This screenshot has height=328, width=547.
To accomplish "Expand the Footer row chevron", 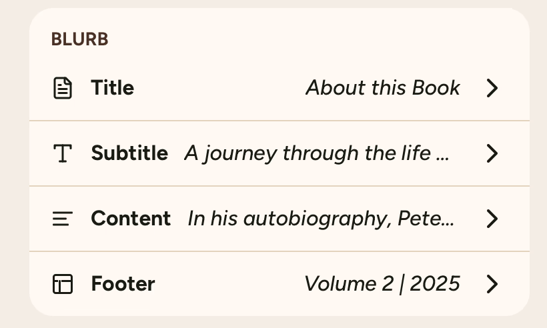I will [x=492, y=284].
